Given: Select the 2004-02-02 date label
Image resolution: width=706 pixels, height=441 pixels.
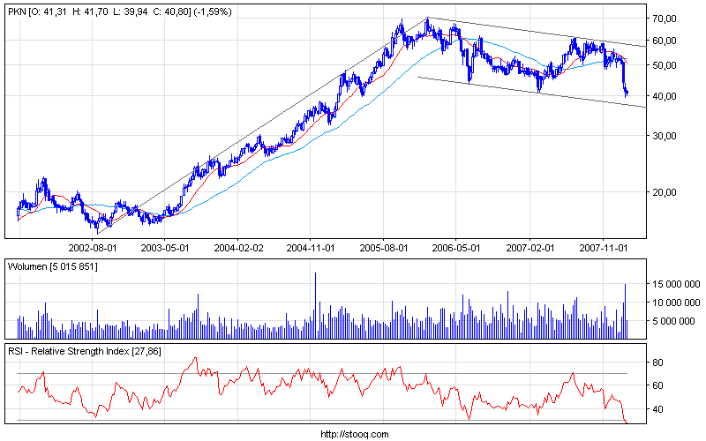Looking at the screenshot, I should click(x=237, y=248).
